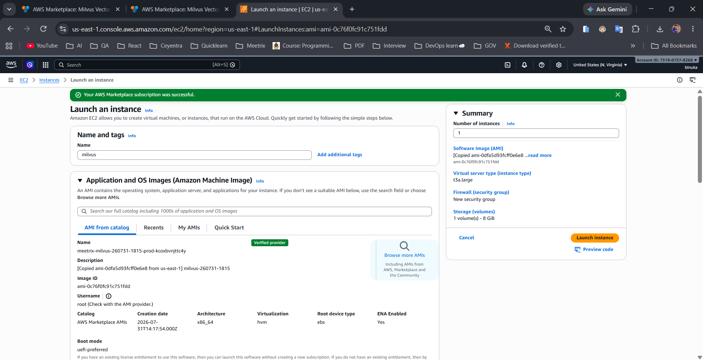The width and height of the screenshot is (703, 360).
Task: Show more hidden bookmarks chevron
Action: [633, 46]
